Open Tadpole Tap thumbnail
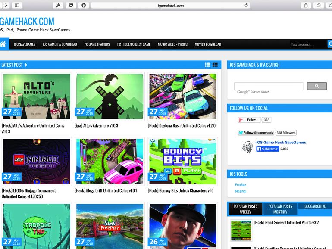The height and width of the screenshot is (249, 332). (37, 226)
